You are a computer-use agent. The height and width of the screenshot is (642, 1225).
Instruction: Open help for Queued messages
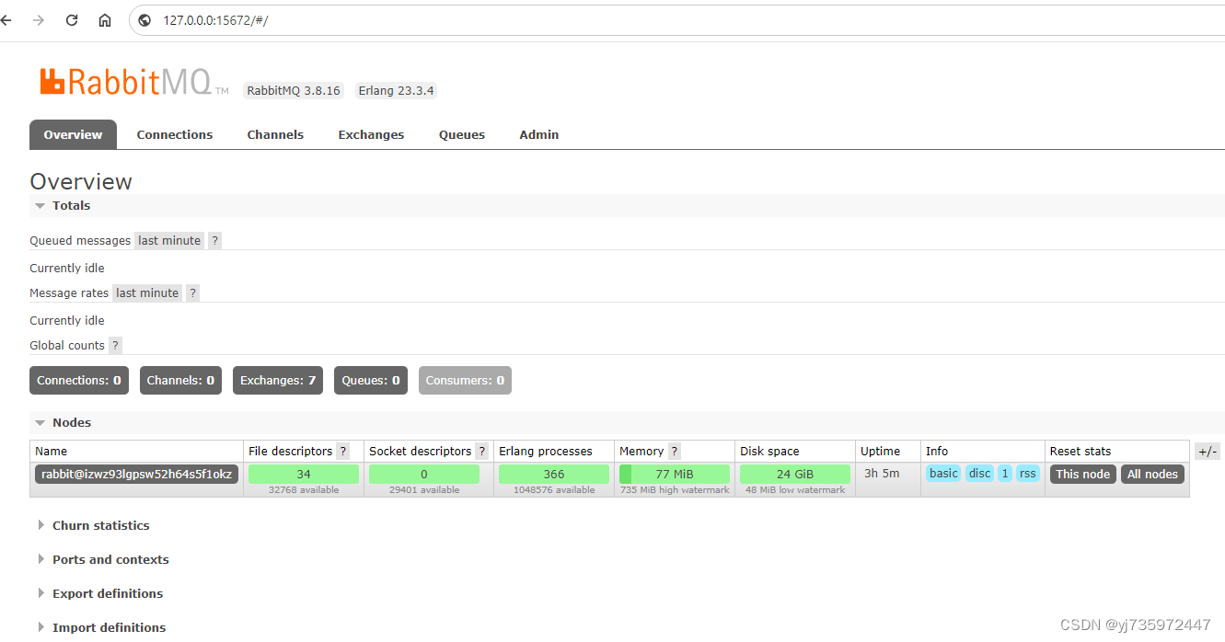(x=214, y=241)
